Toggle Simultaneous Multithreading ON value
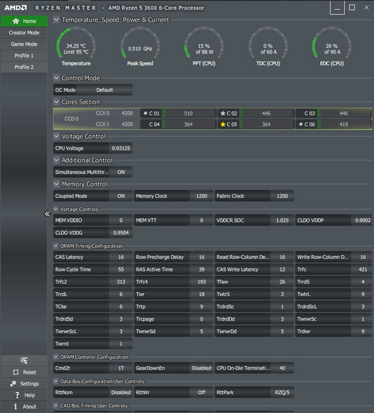 click(121, 172)
